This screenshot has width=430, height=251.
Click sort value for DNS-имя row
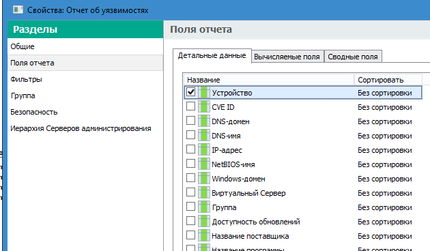385,136
